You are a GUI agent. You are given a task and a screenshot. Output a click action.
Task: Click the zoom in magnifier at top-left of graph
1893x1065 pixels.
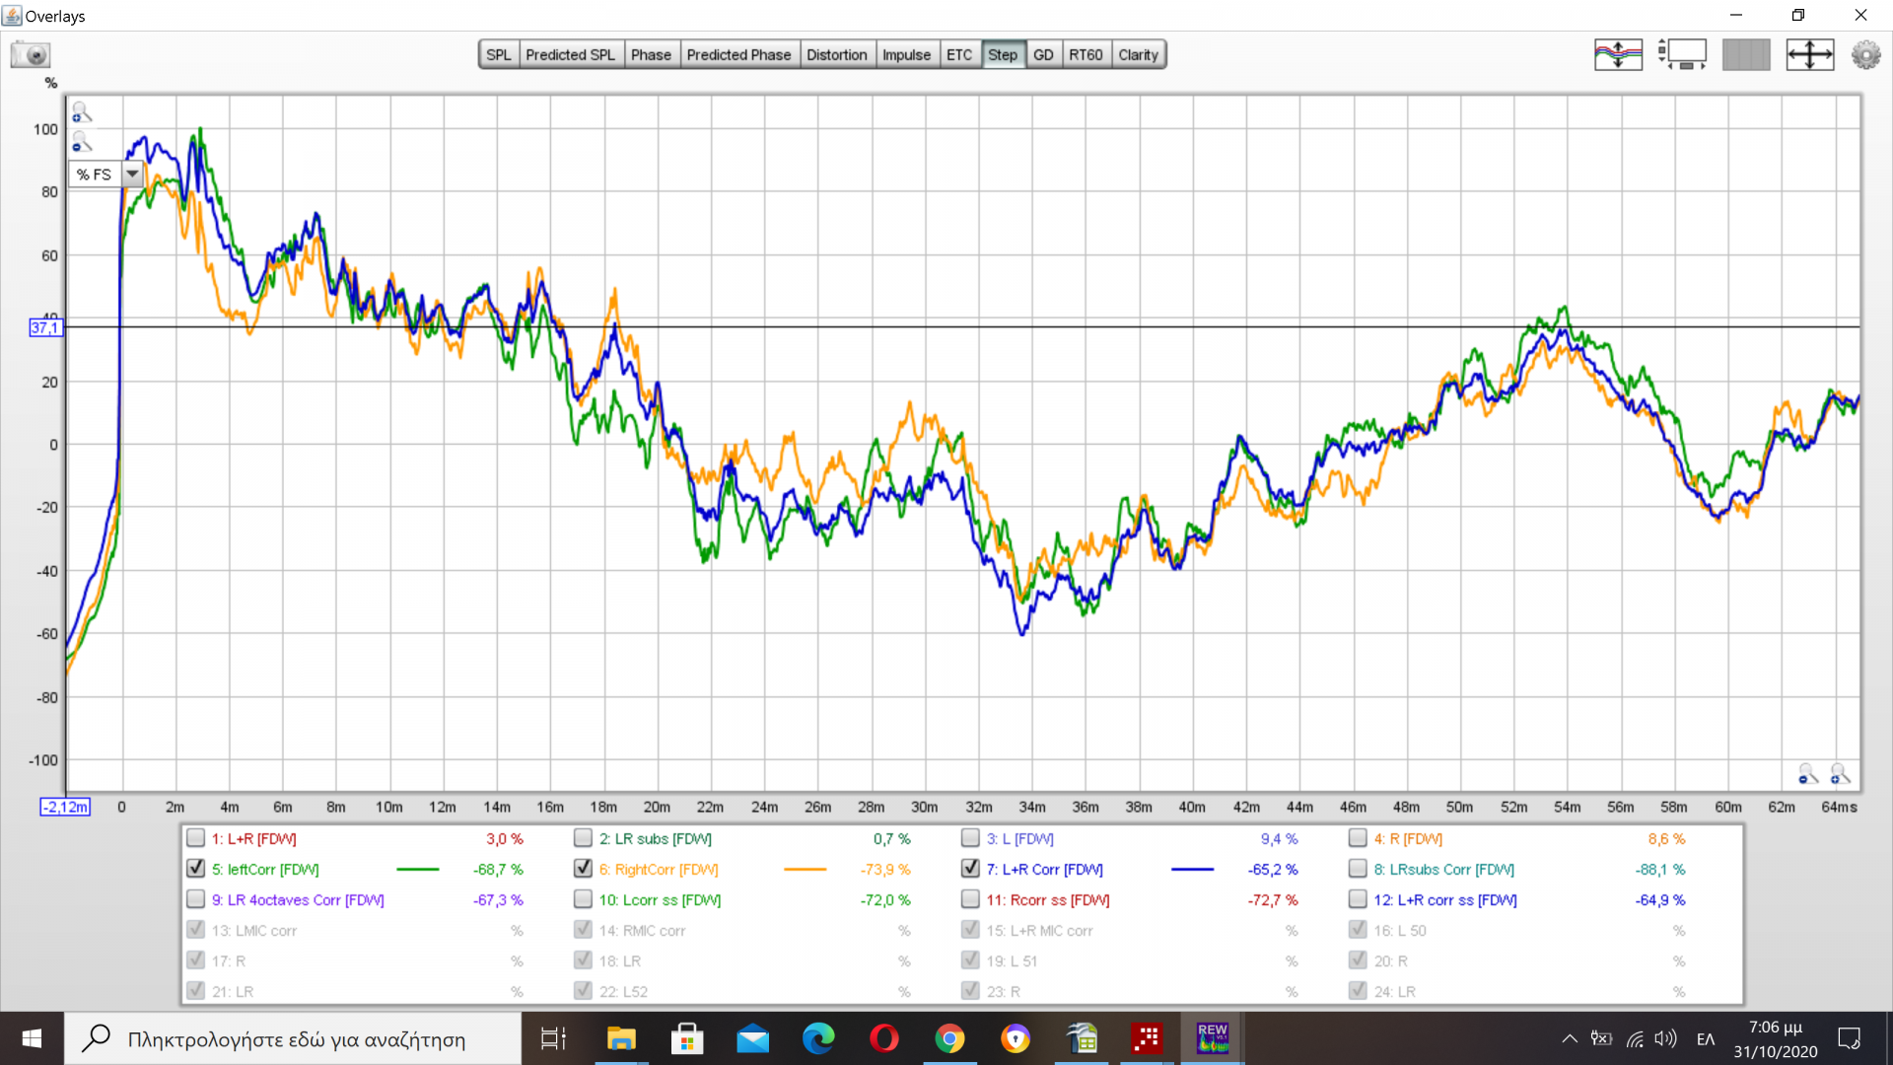pyautogui.click(x=82, y=112)
